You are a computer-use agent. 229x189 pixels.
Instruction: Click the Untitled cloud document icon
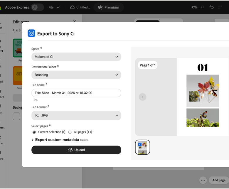click(x=72, y=7)
